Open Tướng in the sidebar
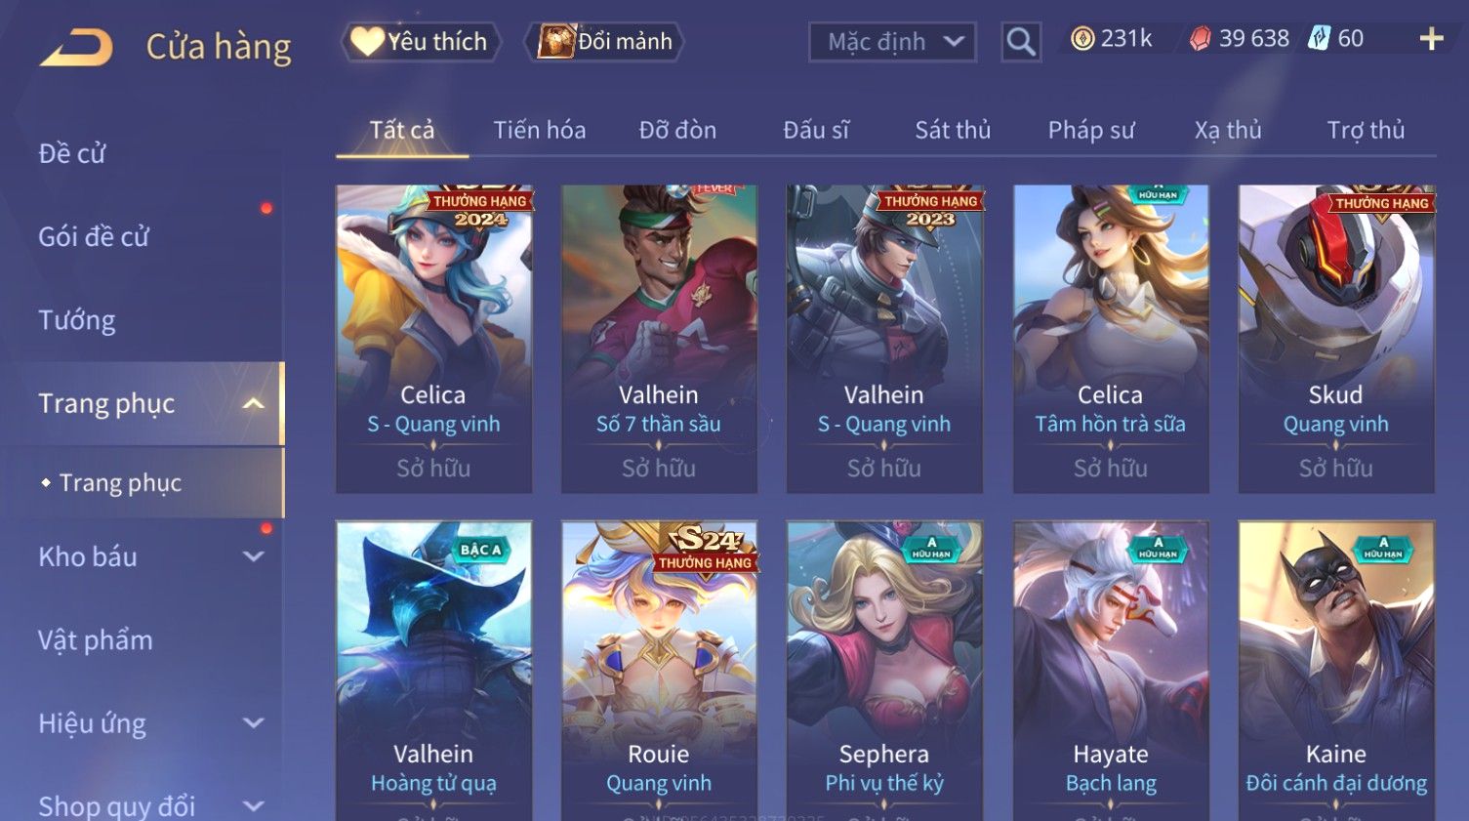The width and height of the screenshot is (1469, 821). 77,320
